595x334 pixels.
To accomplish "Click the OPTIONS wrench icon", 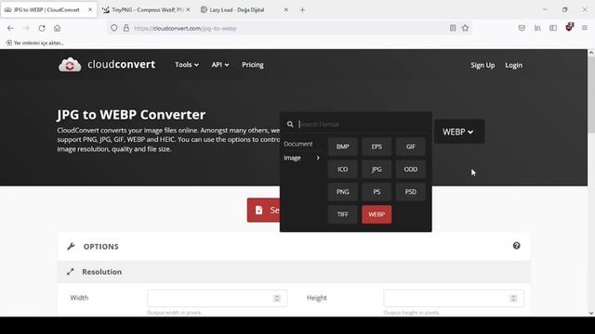I will [71, 247].
